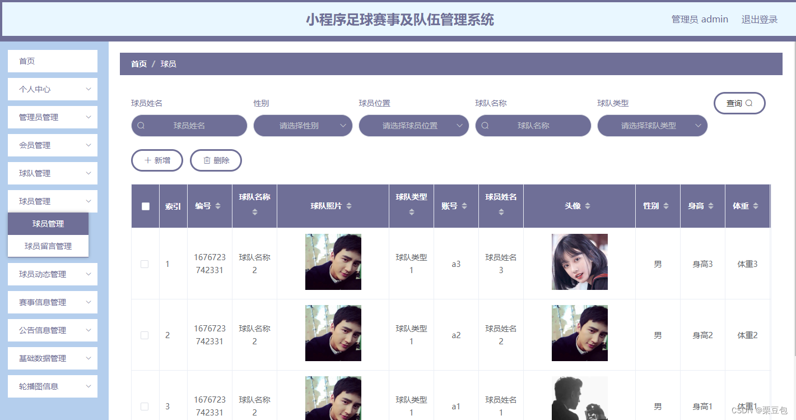796x420 pixels.
Task: Click the plus icon on 新增 button
Action: point(148,160)
